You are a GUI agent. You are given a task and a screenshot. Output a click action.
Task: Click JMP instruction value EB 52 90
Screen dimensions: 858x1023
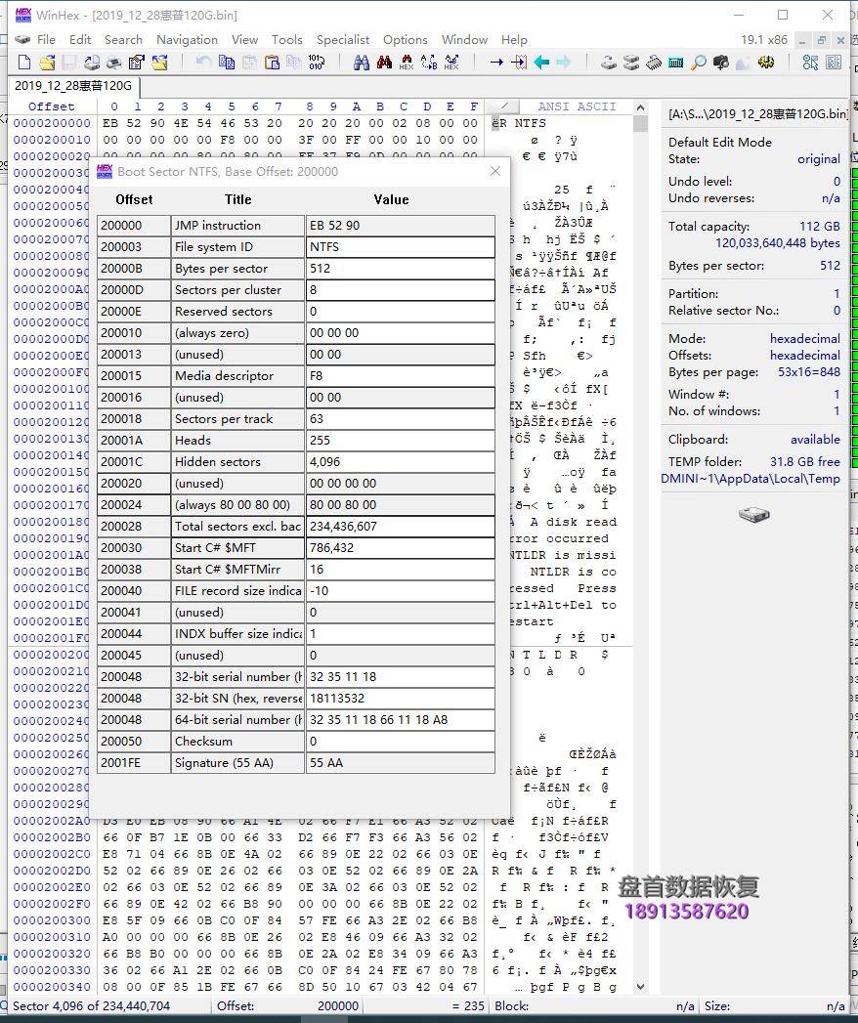[x=400, y=225]
